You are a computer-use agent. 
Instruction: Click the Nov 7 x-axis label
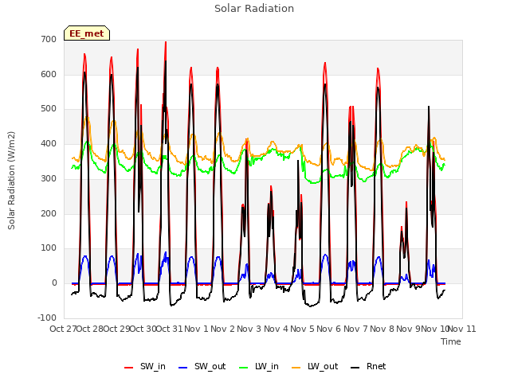point(355,329)
